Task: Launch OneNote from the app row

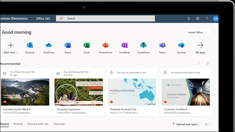Action: point(125,45)
